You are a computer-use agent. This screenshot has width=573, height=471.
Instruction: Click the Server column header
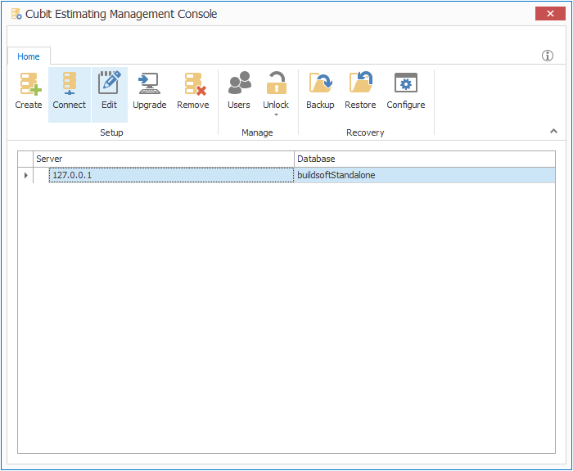(164, 159)
